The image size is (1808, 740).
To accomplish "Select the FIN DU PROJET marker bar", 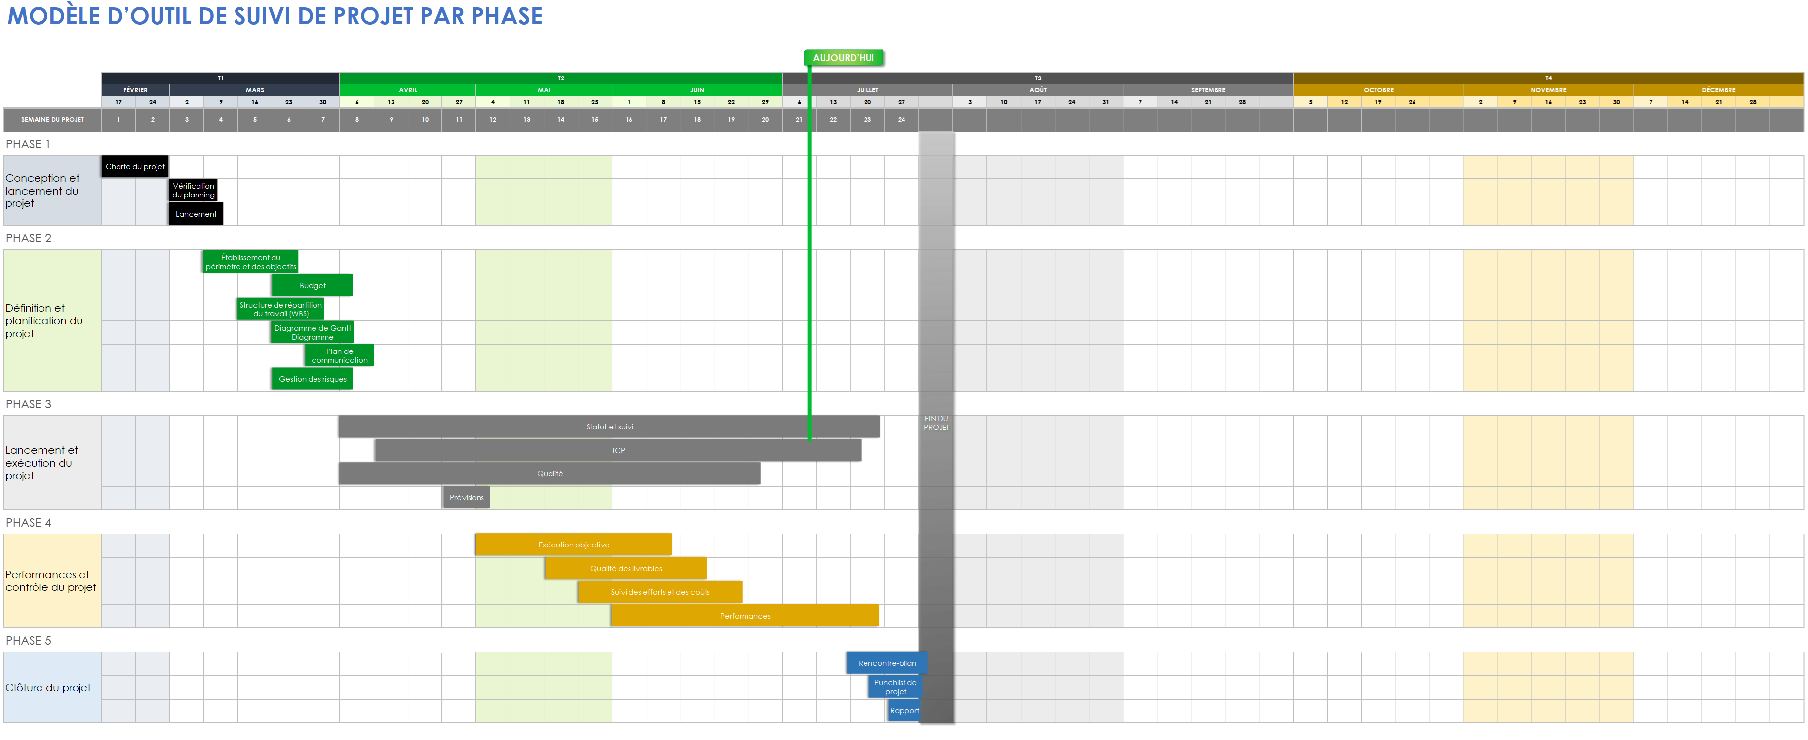I will coord(936,427).
